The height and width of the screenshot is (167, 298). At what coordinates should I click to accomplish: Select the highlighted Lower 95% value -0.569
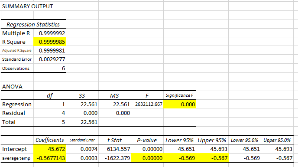pyautogui.click(x=180, y=158)
